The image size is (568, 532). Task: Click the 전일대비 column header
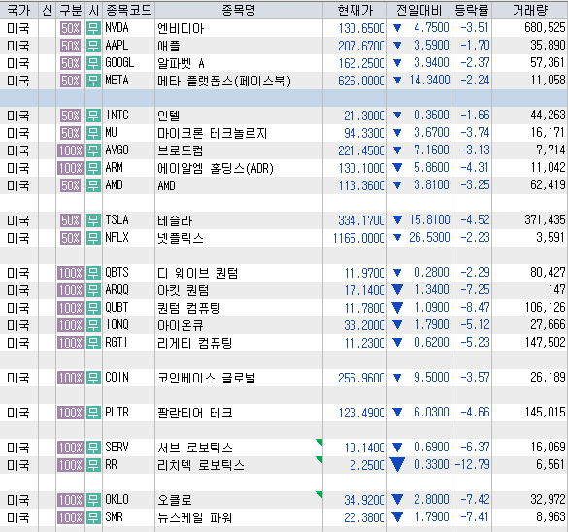point(418,10)
